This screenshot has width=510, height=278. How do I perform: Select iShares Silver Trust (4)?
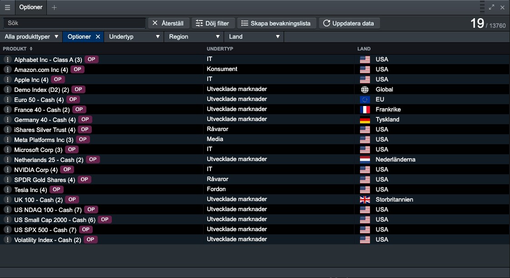coord(45,130)
